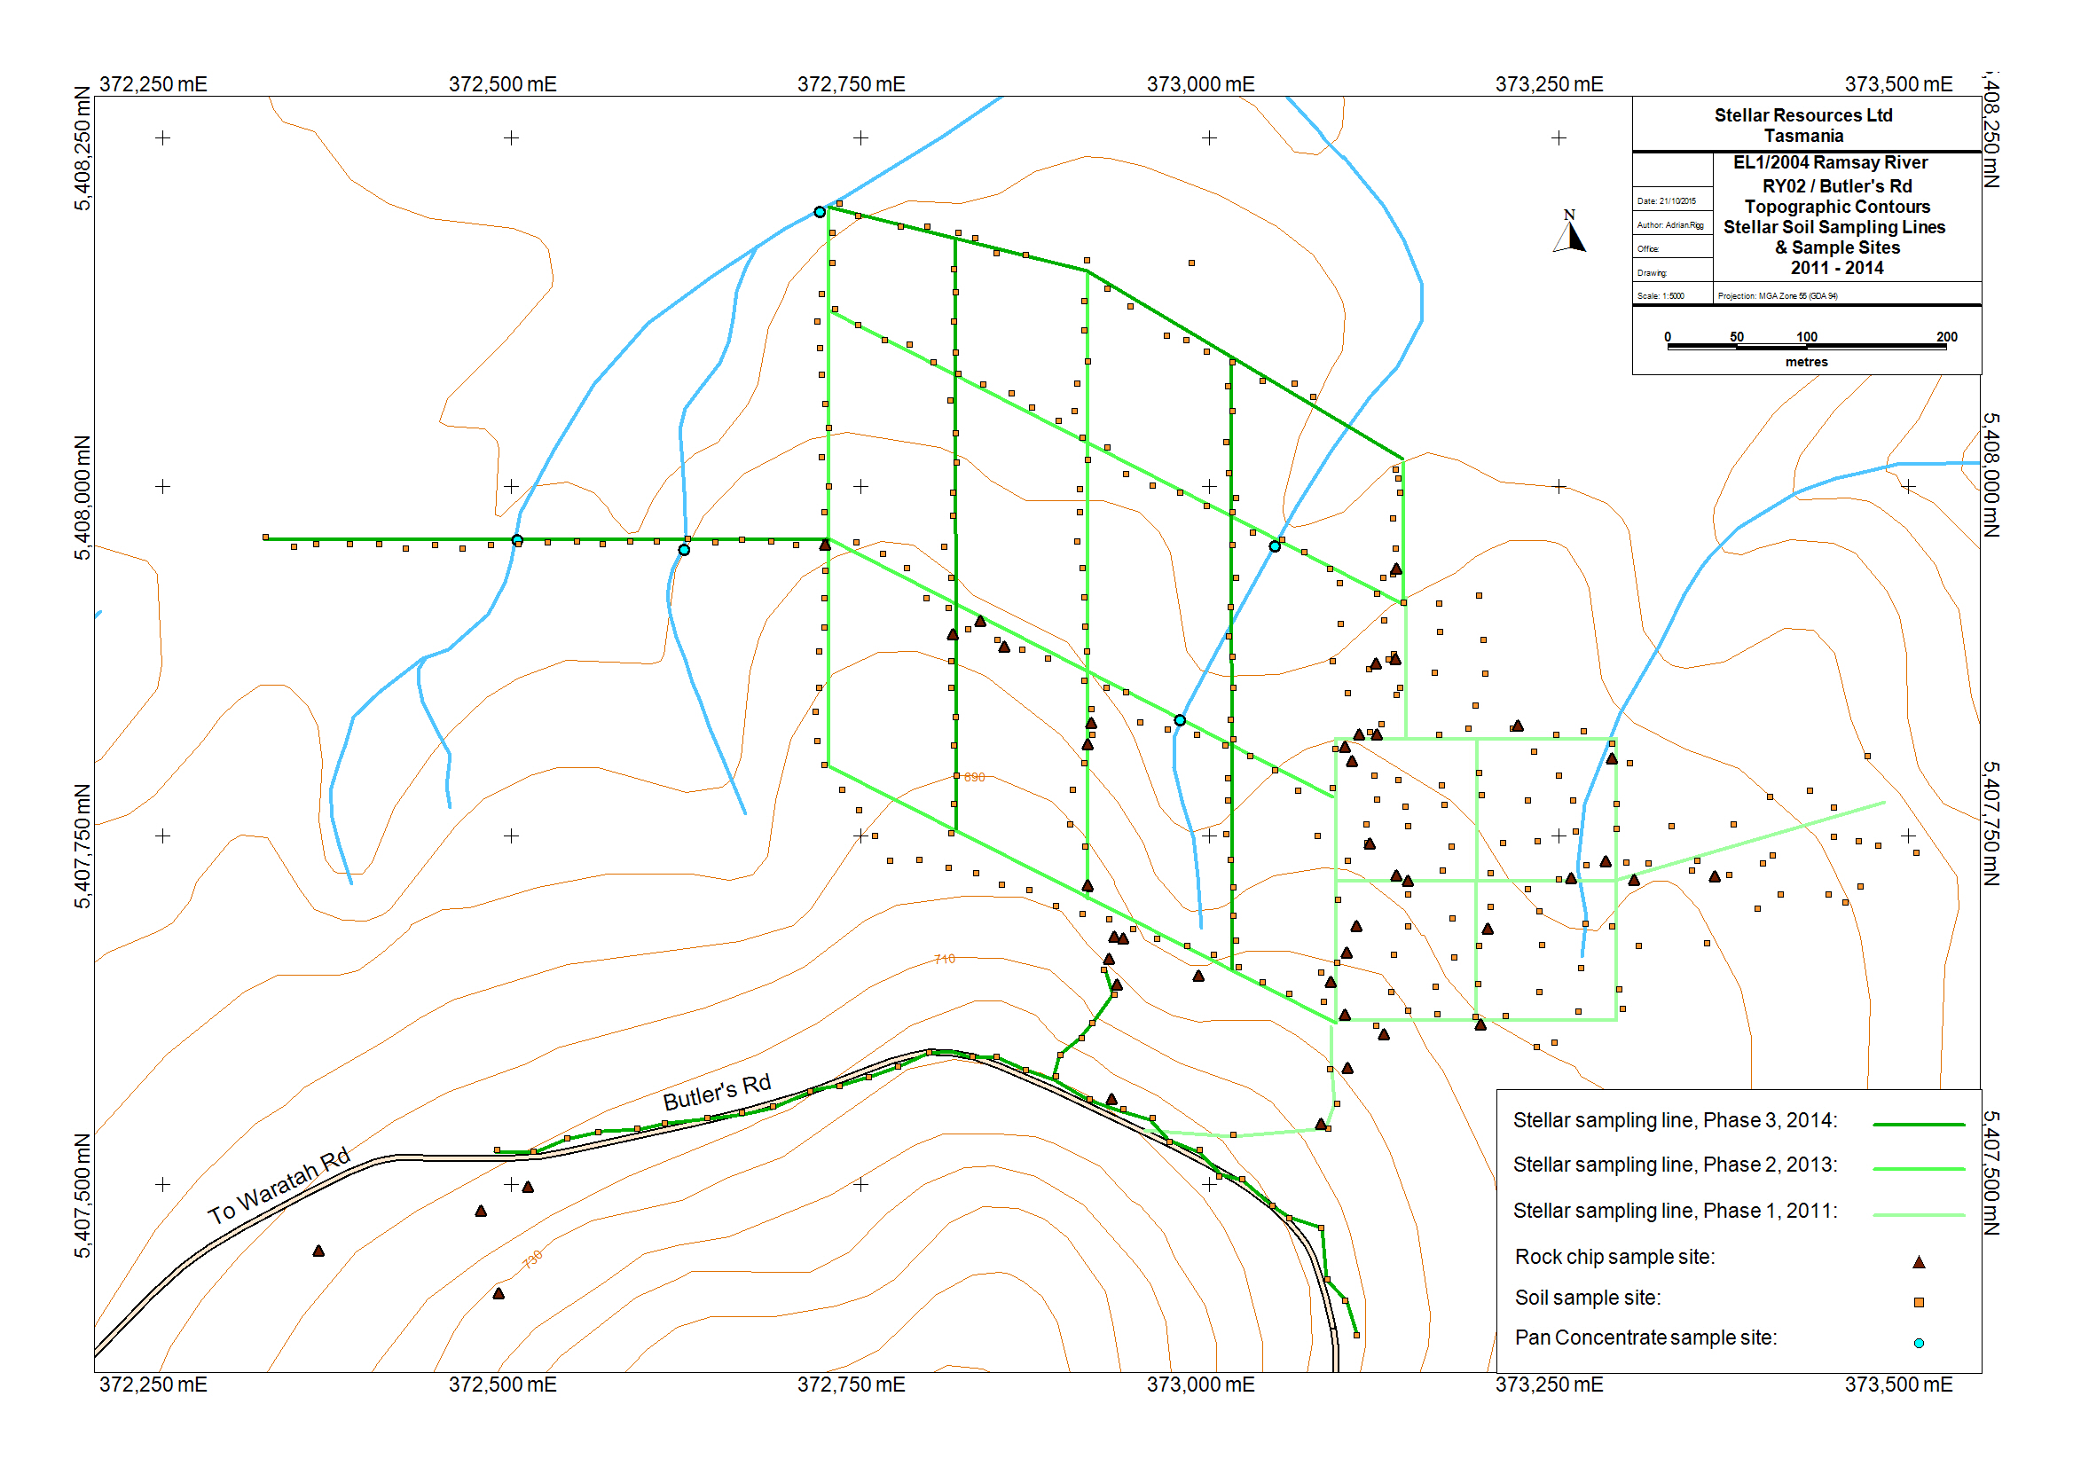Viewport: 2073px width, 1467px height.
Task: Click the rock chip triangle in legend
Action: pyautogui.click(x=1919, y=1262)
